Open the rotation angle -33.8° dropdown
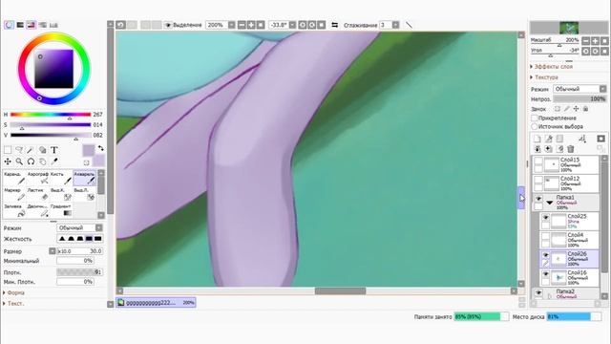 [x=292, y=25]
